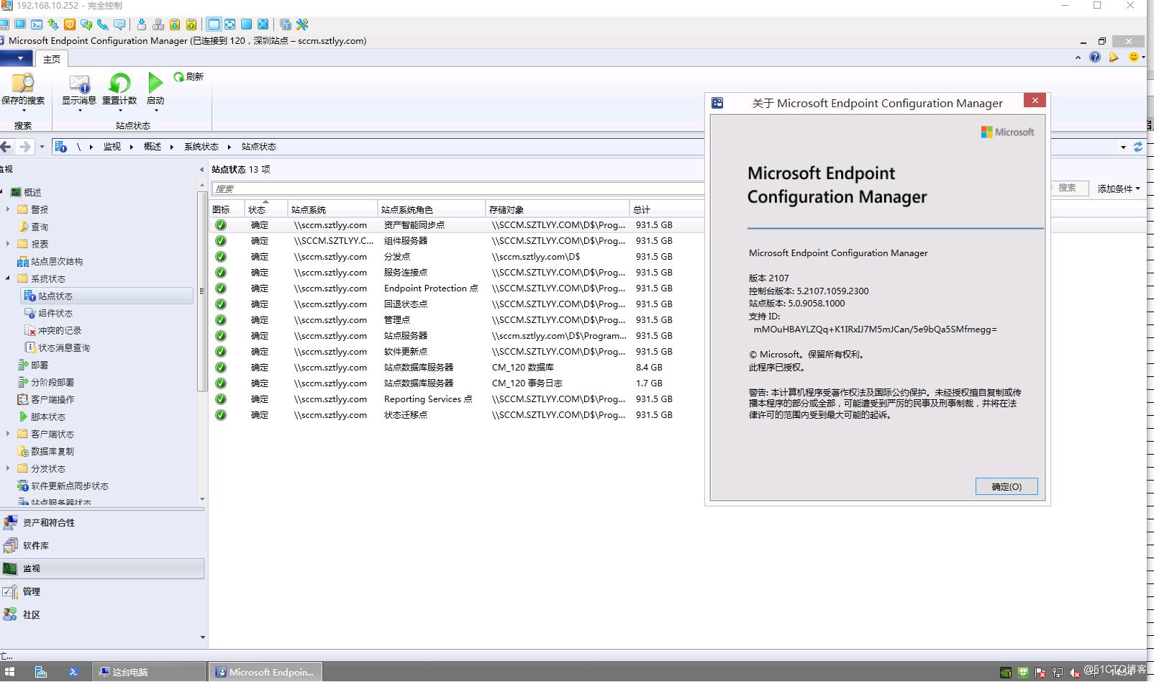Screen dimensions: 1154x682
Task: Click the 保存的搜索 folder icon
Action: pos(22,81)
